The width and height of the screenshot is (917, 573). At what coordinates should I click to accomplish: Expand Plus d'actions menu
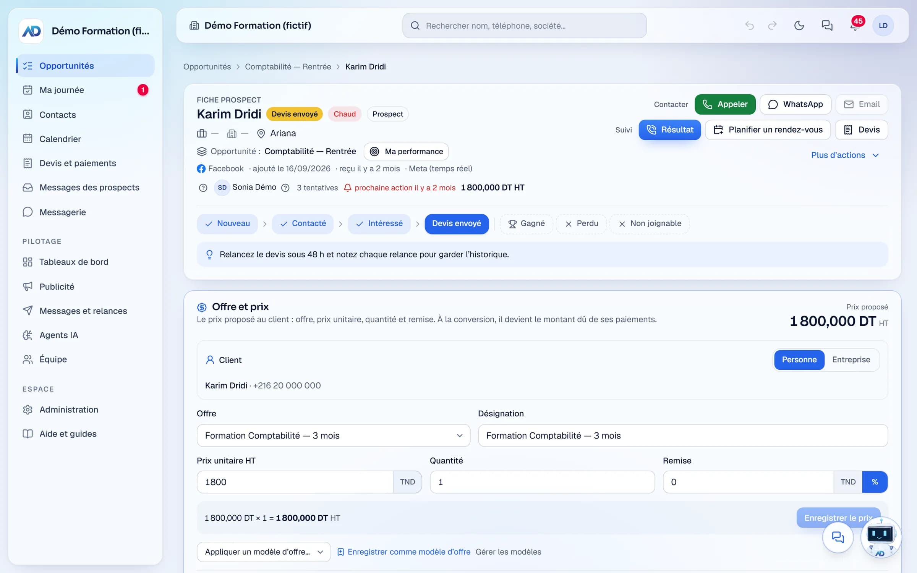click(x=845, y=155)
